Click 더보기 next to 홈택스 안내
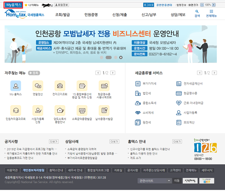This screenshot has height=193, width=225. pyautogui.click(x=177, y=141)
